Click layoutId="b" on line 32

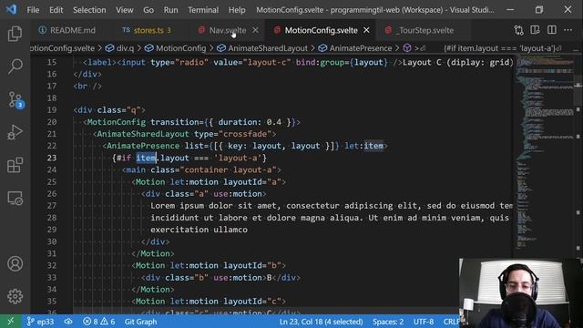[x=252, y=265]
